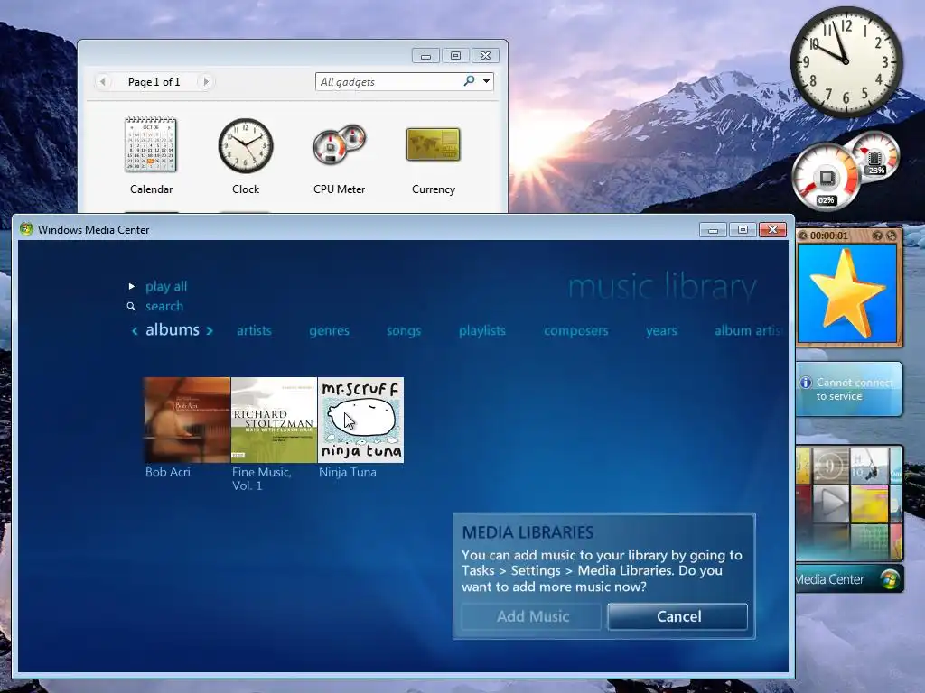Screen dimensions: 925x693
Task: Click Cannot connect to service message
Action: [855, 389]
